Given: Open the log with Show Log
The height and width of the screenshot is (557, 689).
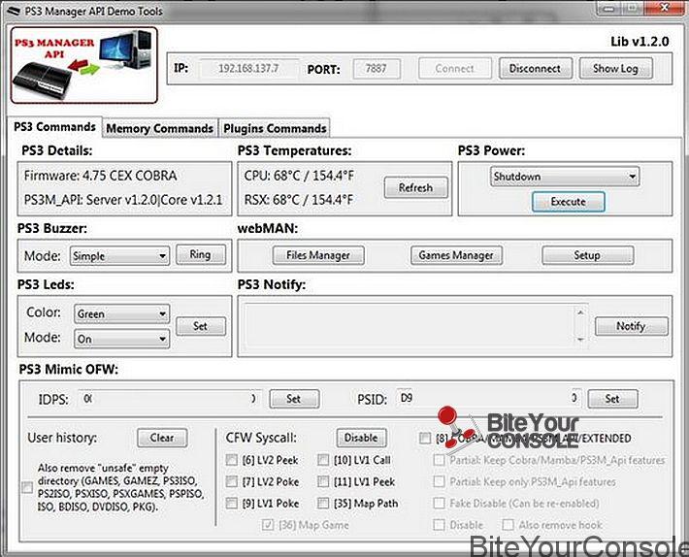Looking at the screenshot, I should [615, 69].
